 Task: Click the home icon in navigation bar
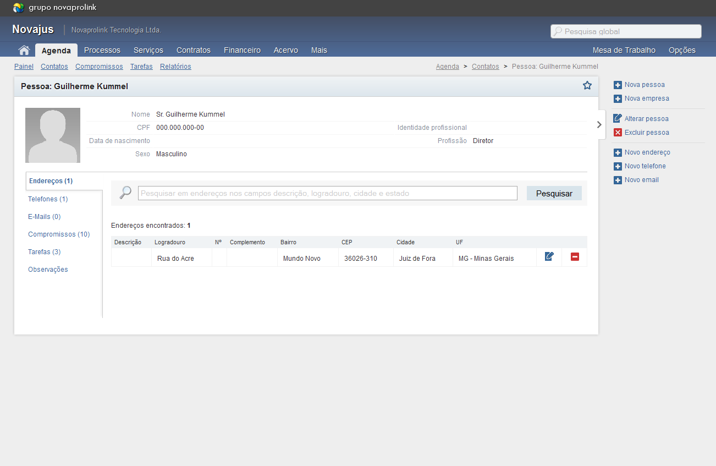coord(24,50)
